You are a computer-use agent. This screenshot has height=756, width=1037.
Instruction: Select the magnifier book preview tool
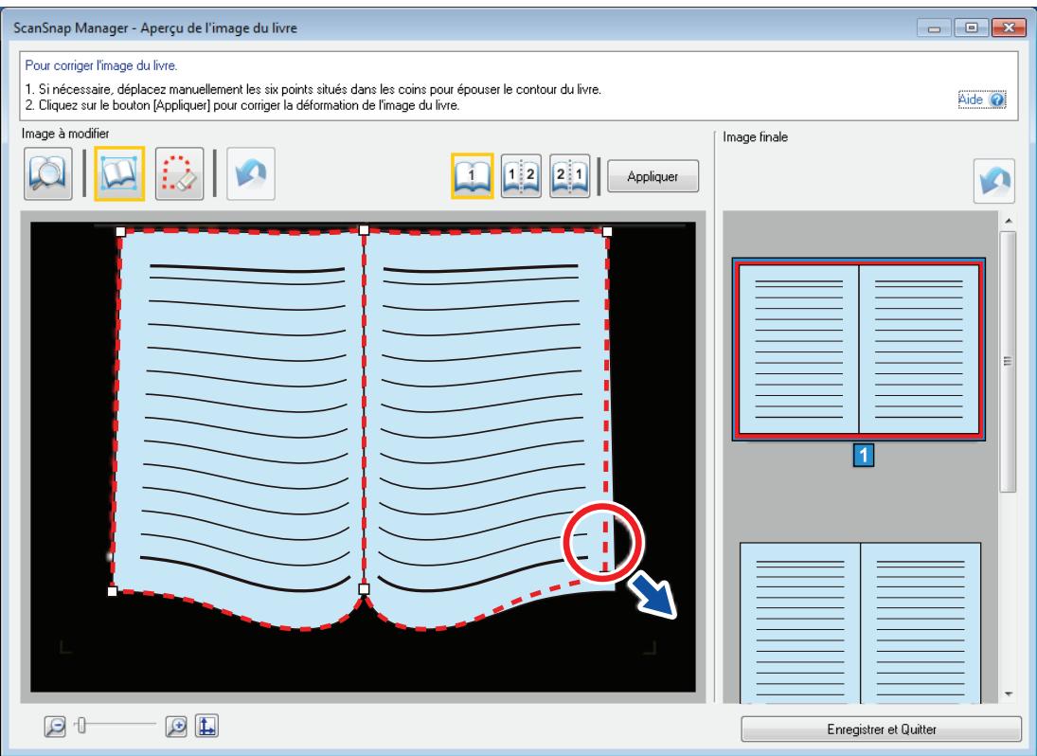[x=48, y=174]
